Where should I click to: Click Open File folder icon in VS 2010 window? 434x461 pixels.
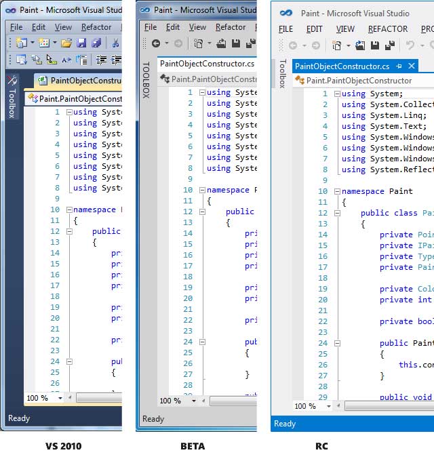(x=66, y=43)
